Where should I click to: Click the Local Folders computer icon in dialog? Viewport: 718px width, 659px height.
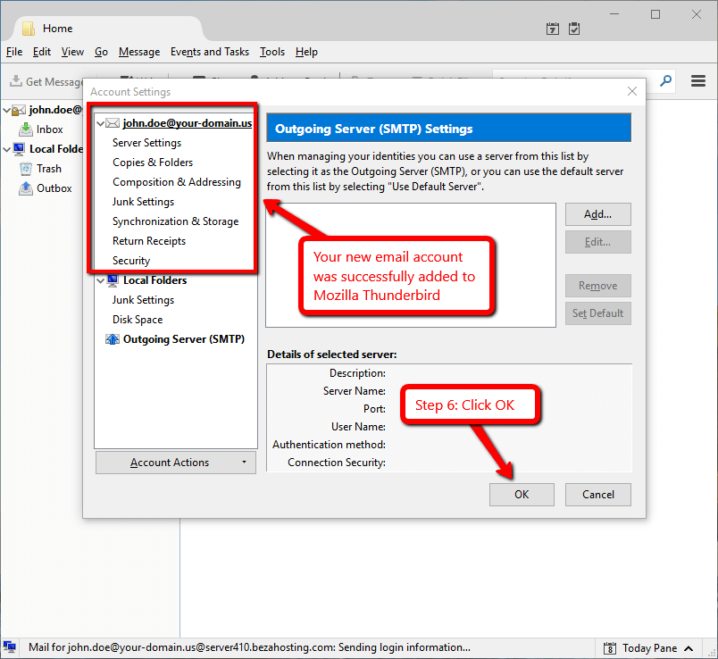click(113, 280)
